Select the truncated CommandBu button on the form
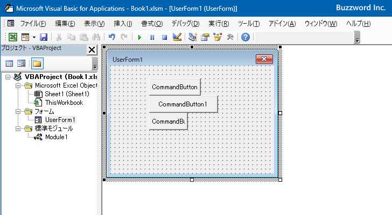This screenshot has height=215, width=392. click(x=169, y=121)
